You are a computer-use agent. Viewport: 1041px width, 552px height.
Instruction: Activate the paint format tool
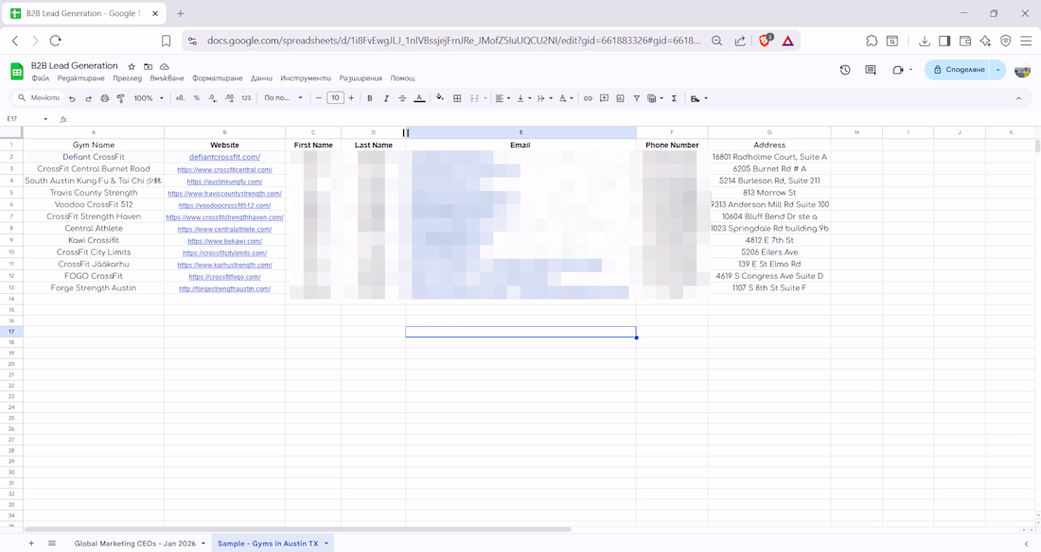pyautogui.click(x=120, y=98)
